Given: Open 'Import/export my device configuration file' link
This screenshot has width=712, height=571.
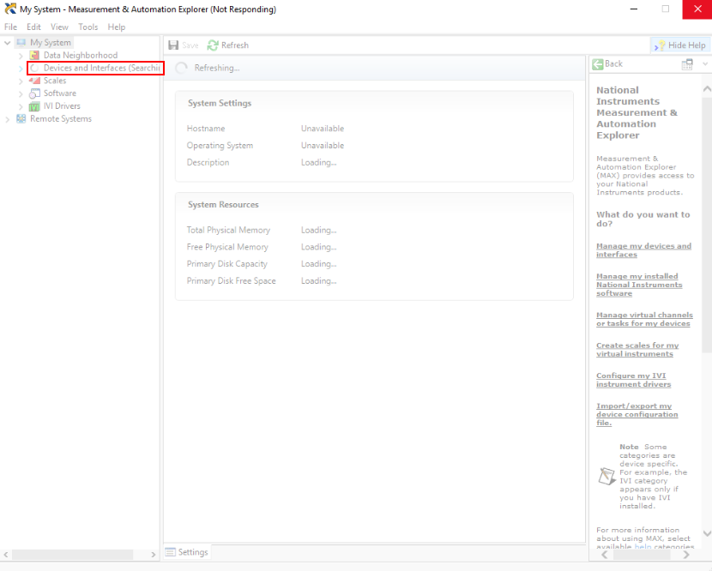Looking at the screenshot, I should [637, 414].
